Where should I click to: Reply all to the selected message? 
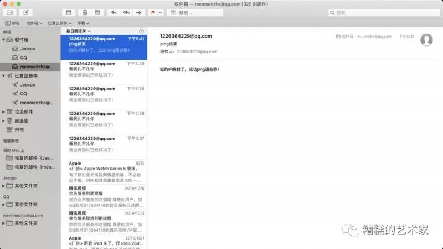coord(126,12)
